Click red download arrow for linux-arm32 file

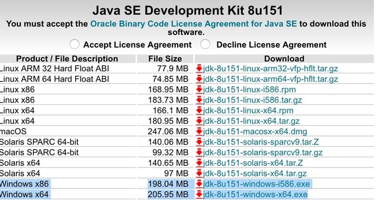tap(199, 69)
